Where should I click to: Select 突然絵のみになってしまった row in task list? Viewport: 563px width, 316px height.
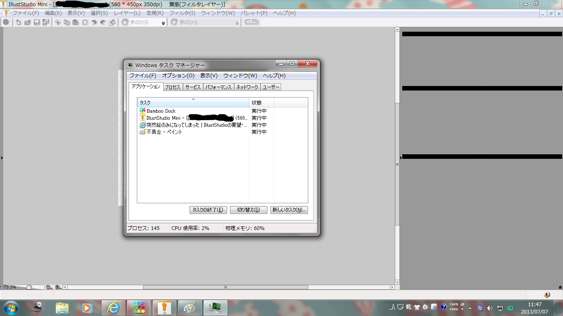pos(193,125)
